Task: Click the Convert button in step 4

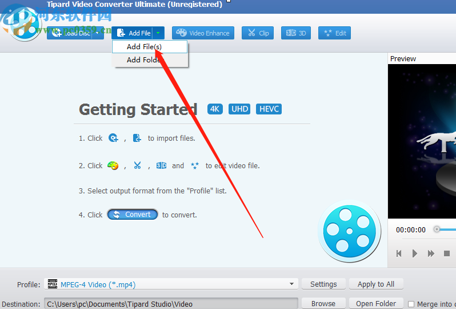Action: coord(133,215)
